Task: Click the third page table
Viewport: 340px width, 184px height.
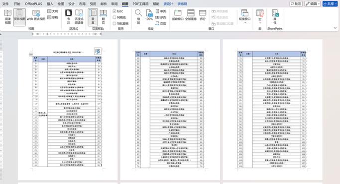Action: (x=272, y=110)
